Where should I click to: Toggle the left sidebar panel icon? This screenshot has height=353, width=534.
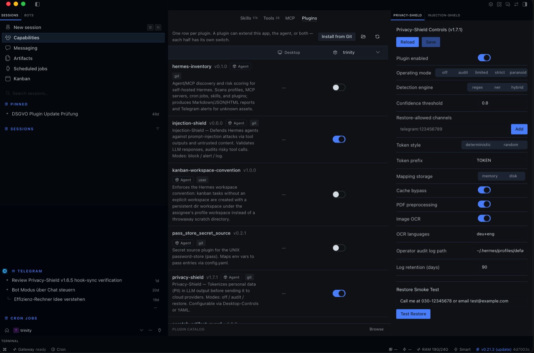coord(37,4)
